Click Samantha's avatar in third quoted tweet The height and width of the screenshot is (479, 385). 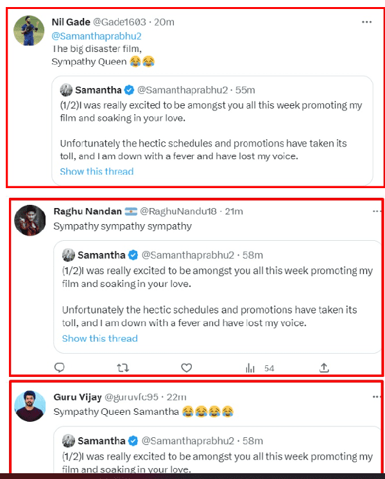69,440
